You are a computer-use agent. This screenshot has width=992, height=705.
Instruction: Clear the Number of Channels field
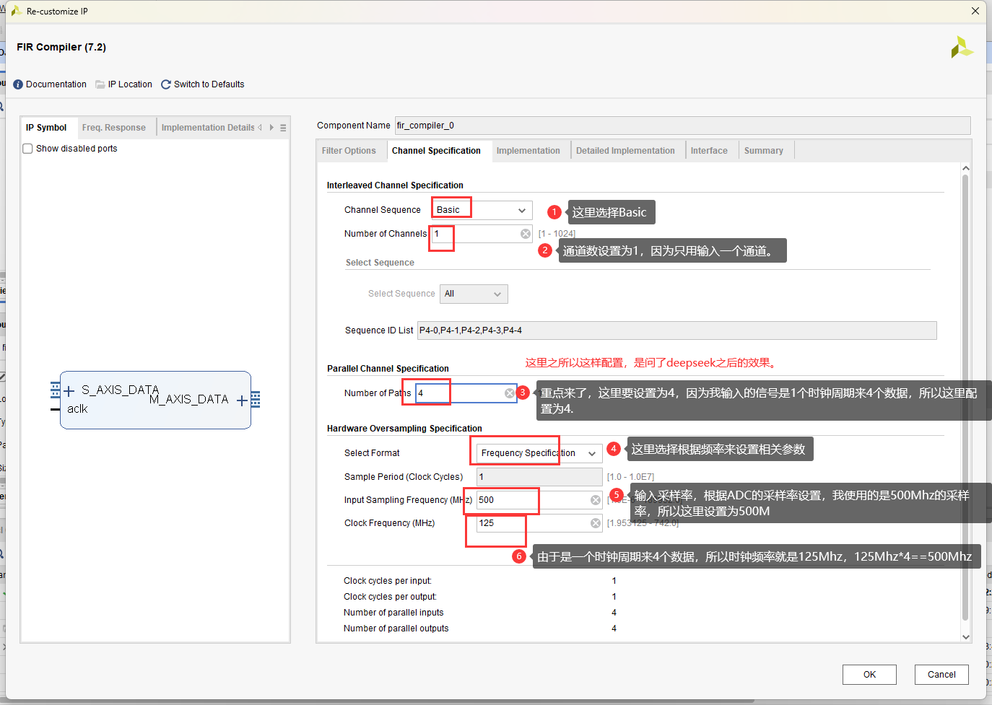526,234
